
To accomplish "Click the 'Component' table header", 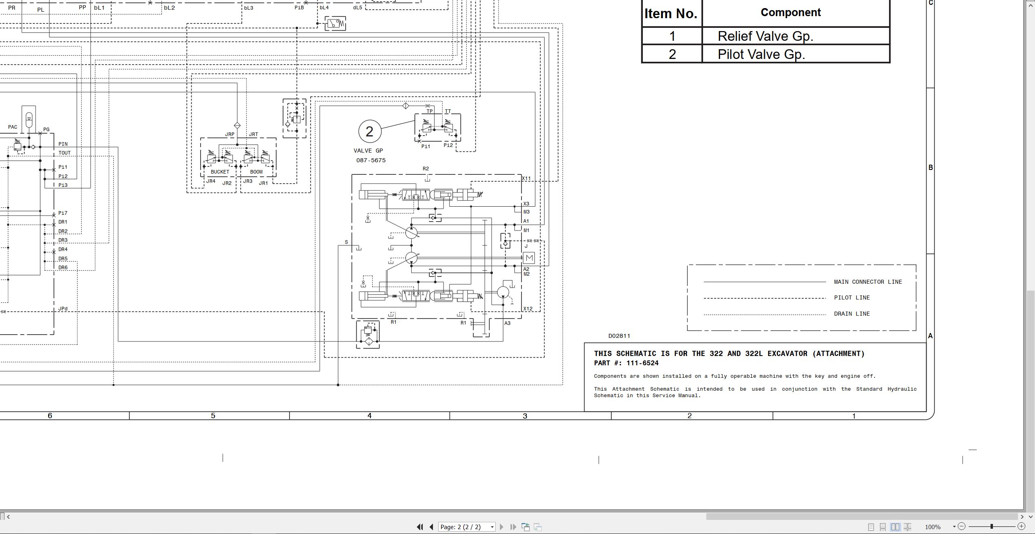I will [x=791, y=13].
